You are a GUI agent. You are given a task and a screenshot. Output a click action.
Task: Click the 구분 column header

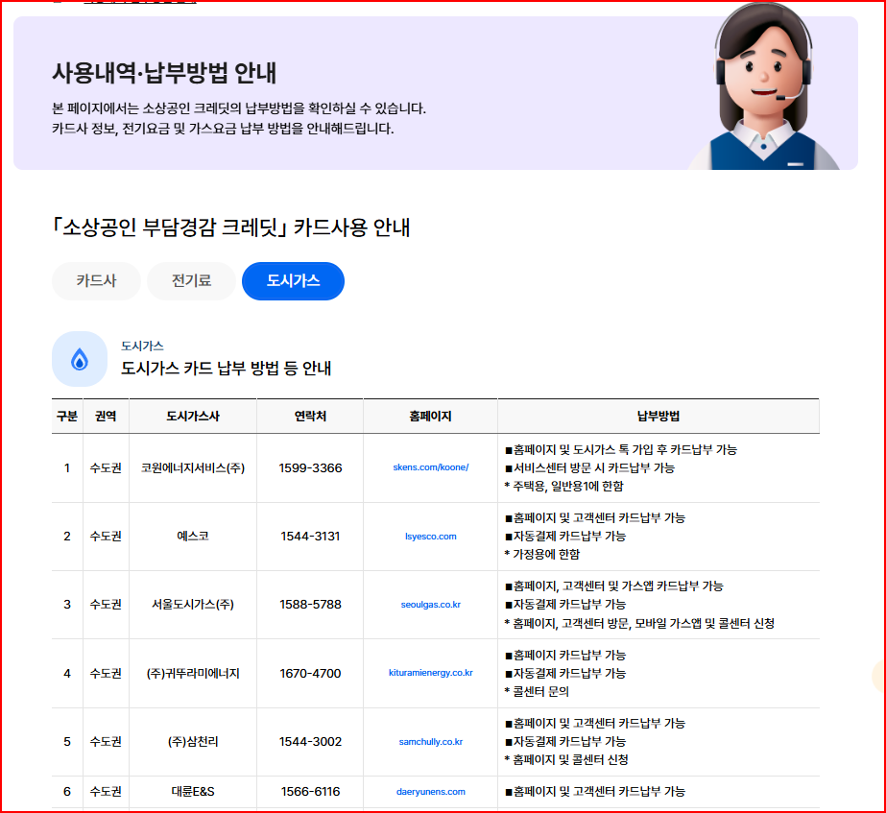[67, 417]
